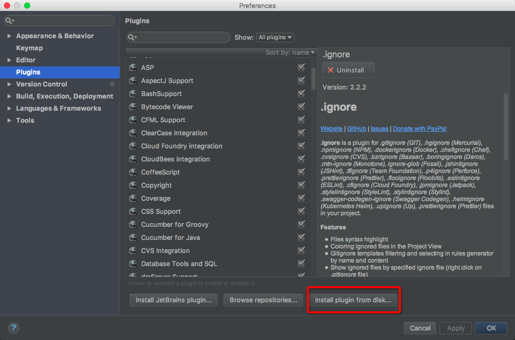
Task: Uncheck the CoffeeScript plugin checkbox
Action: click(301, 172)
